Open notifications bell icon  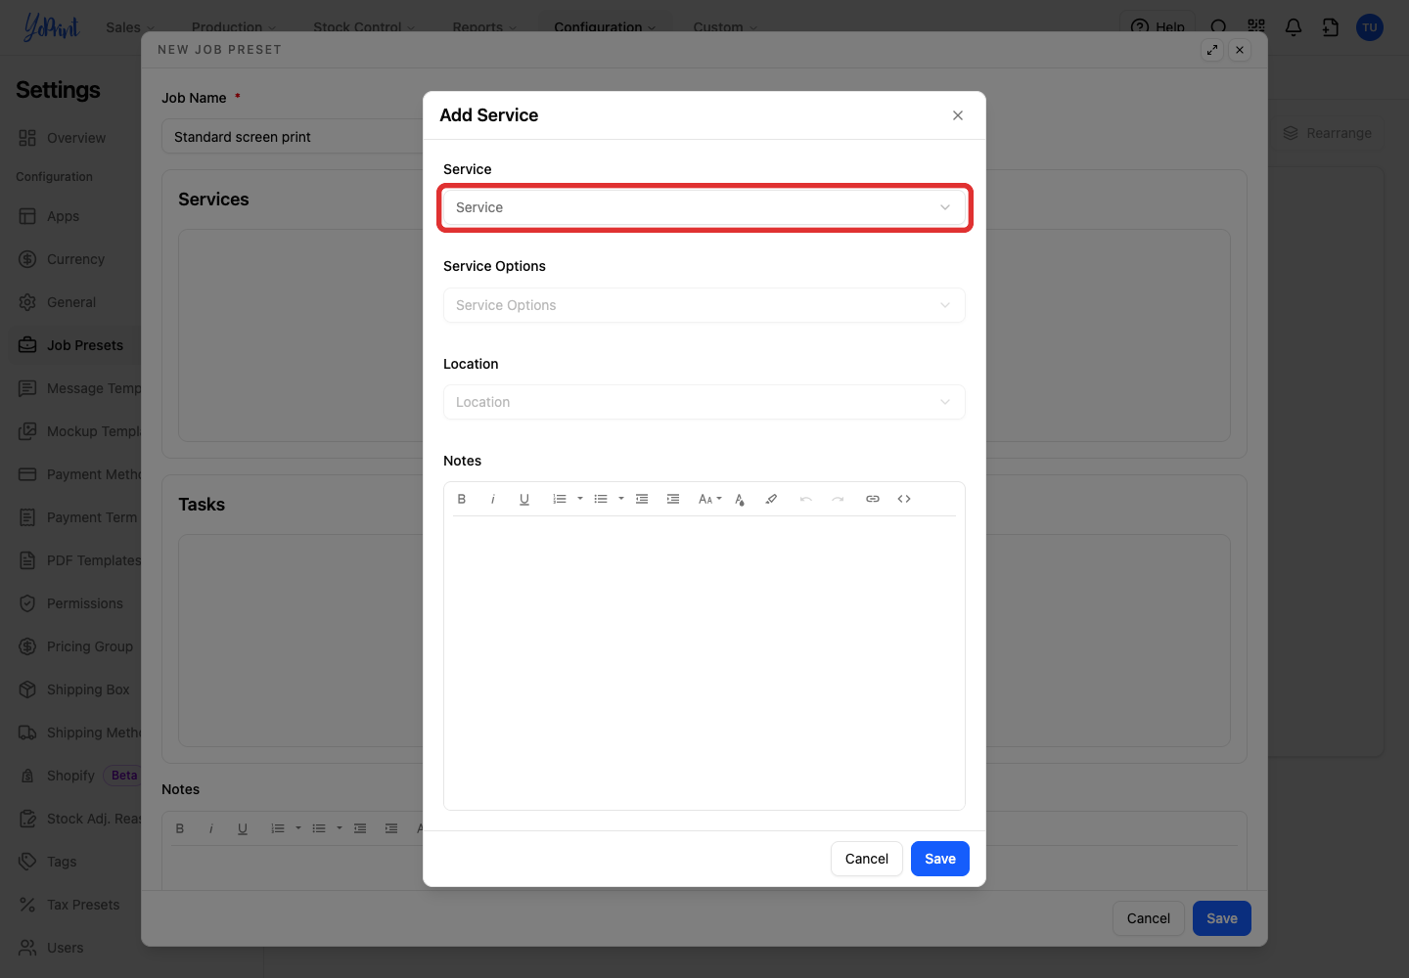tap(1294, 27)
